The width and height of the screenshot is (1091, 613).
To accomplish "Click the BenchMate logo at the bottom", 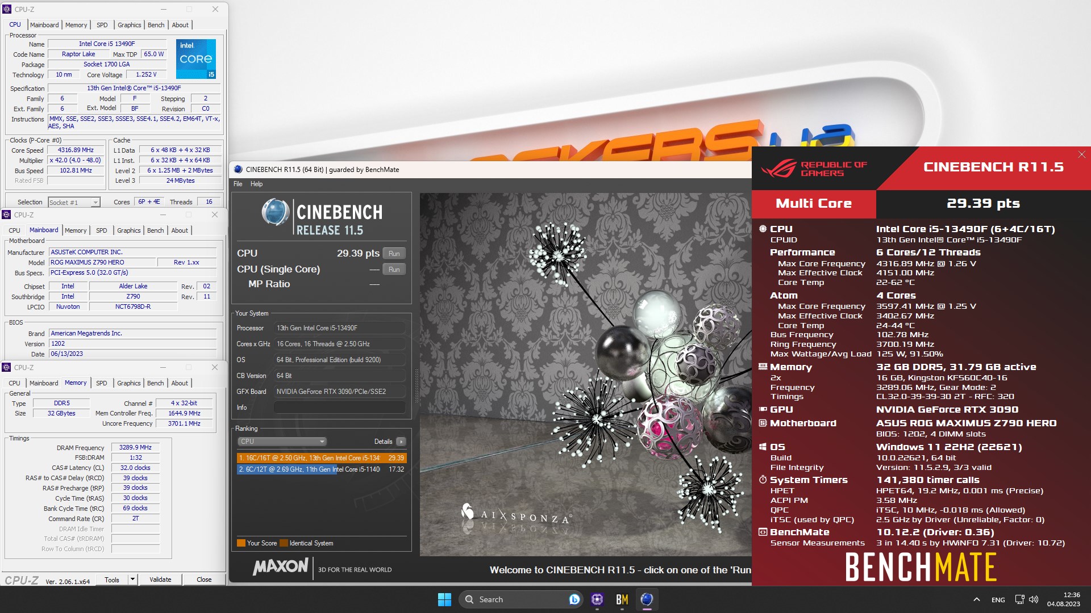I will coord(921,566).
